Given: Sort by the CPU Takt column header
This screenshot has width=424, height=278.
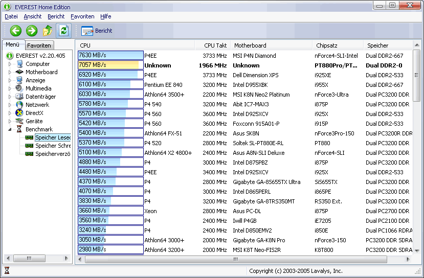Looking at the screenshot, I should point(213,45).
